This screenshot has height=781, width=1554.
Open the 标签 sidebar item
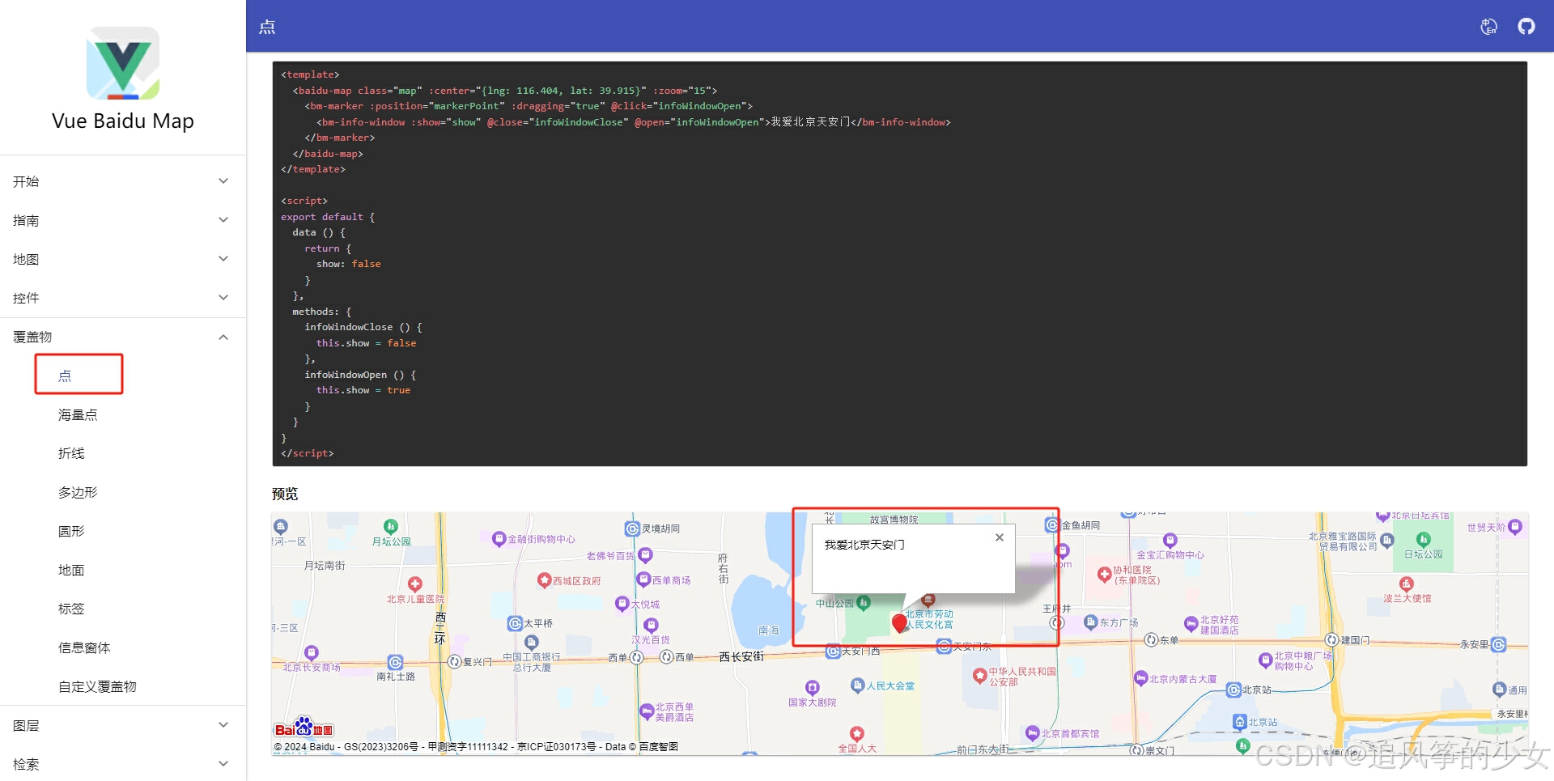(71, 609)
